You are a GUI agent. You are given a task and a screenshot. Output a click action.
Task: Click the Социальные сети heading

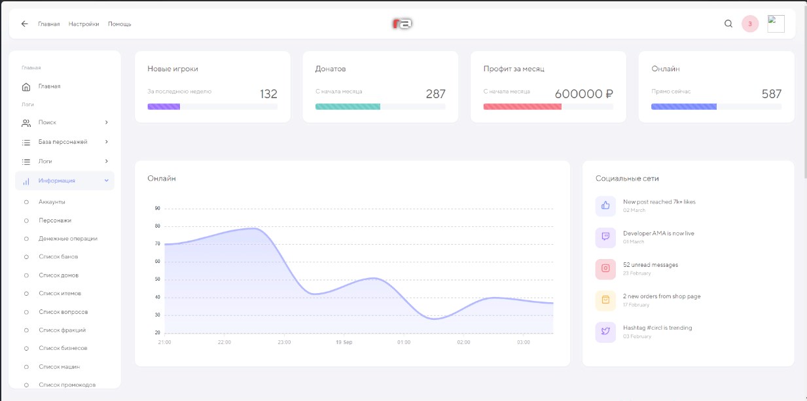tap(627, 178)
